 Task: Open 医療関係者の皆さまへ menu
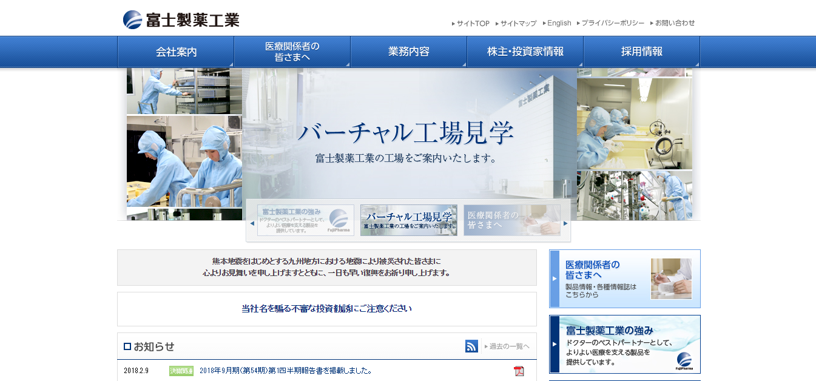(292, 52)
